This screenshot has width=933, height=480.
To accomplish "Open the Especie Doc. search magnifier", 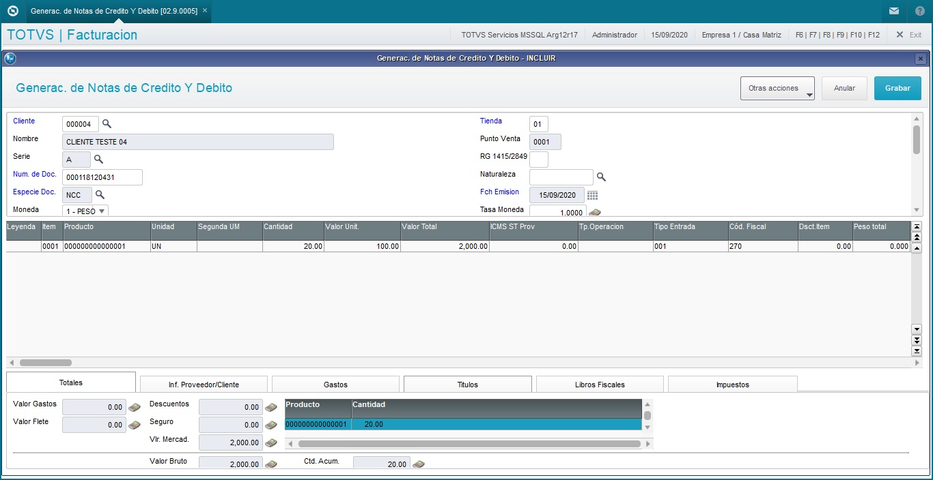I will 100,195.
